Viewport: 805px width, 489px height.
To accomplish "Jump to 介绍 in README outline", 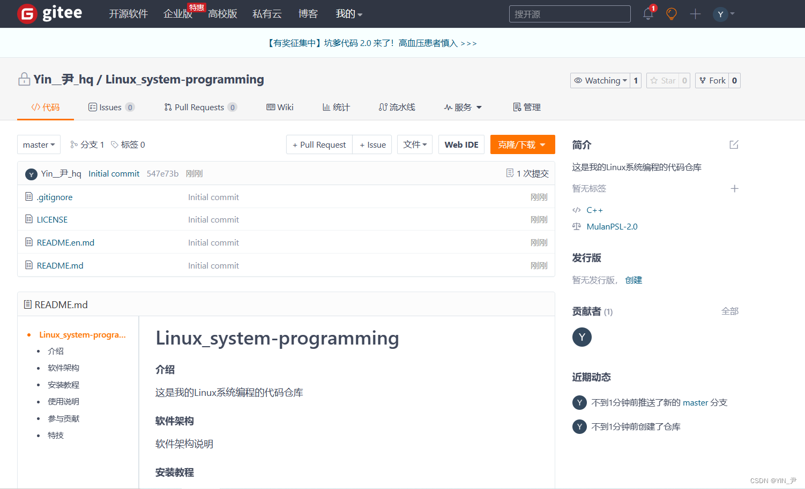I will [x=56, y=351].
